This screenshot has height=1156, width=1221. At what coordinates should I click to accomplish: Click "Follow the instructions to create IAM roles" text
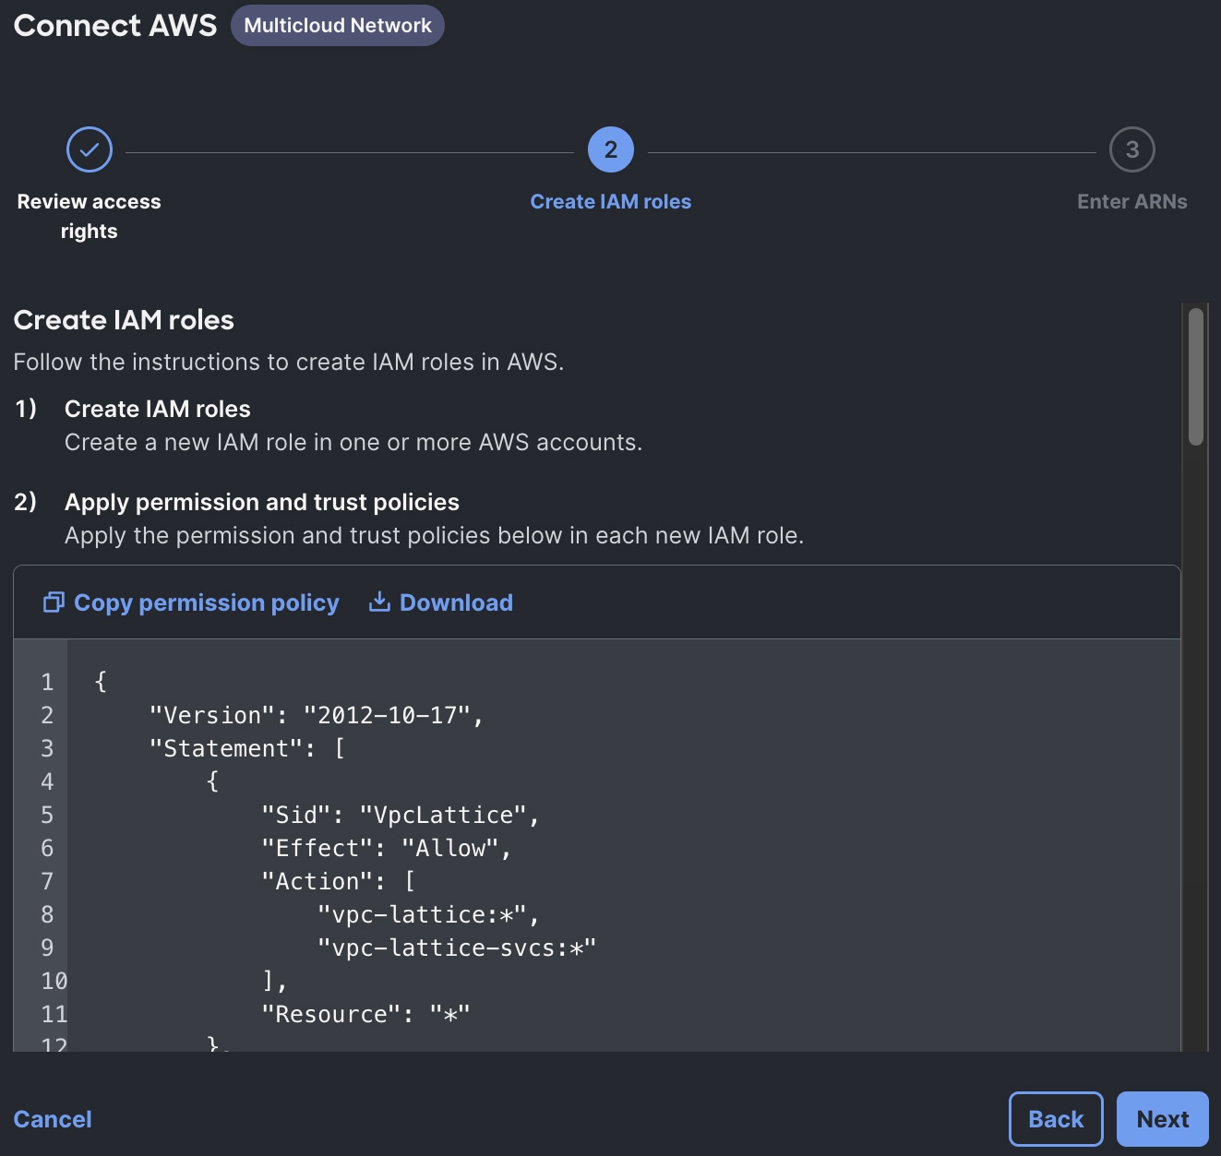pos(288,362)
